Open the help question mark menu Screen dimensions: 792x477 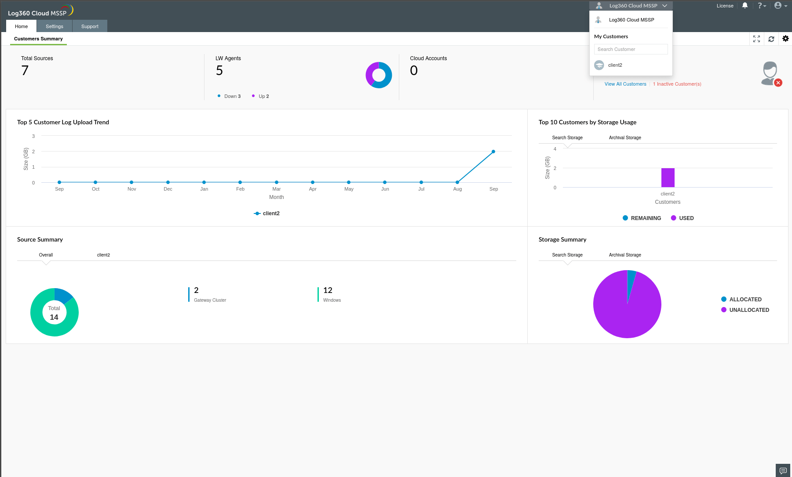coord(760,5)
